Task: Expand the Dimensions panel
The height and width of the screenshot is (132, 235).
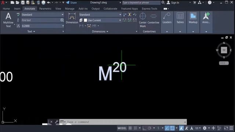Action: pos(100,32)
